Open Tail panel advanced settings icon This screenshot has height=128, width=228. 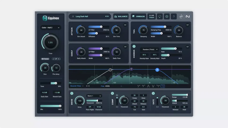[187, 25]
